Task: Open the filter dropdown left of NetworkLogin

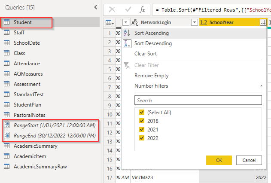Action: (x=126, y=22)
